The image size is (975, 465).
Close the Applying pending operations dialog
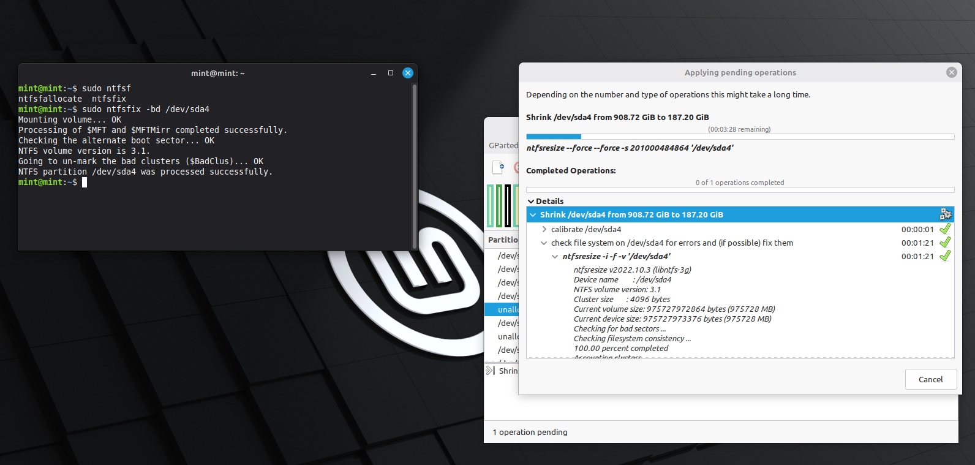pos(951,72)
